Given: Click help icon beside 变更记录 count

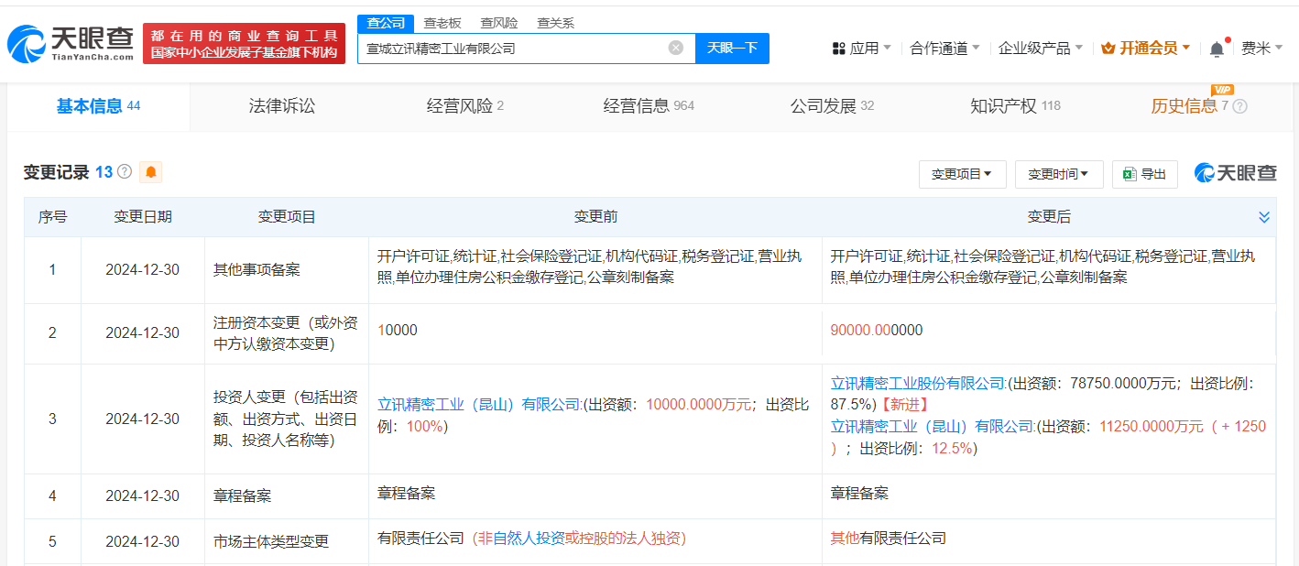Looking at the screenshot, I should [125, 172].
